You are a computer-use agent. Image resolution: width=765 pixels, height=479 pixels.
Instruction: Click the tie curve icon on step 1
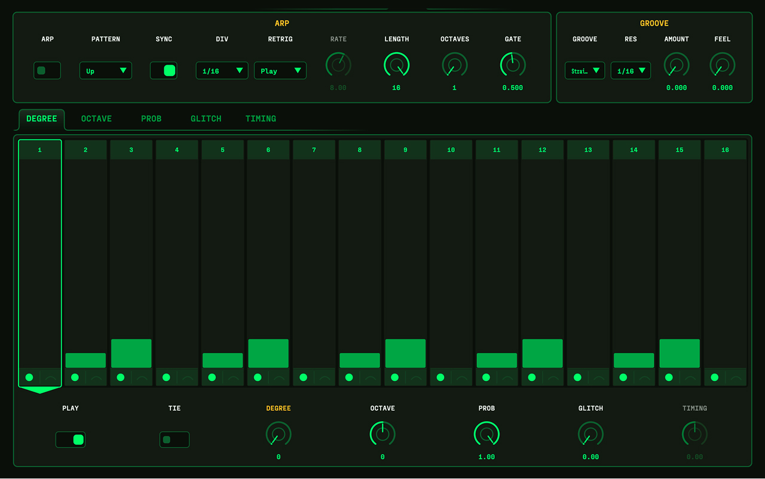51,377
